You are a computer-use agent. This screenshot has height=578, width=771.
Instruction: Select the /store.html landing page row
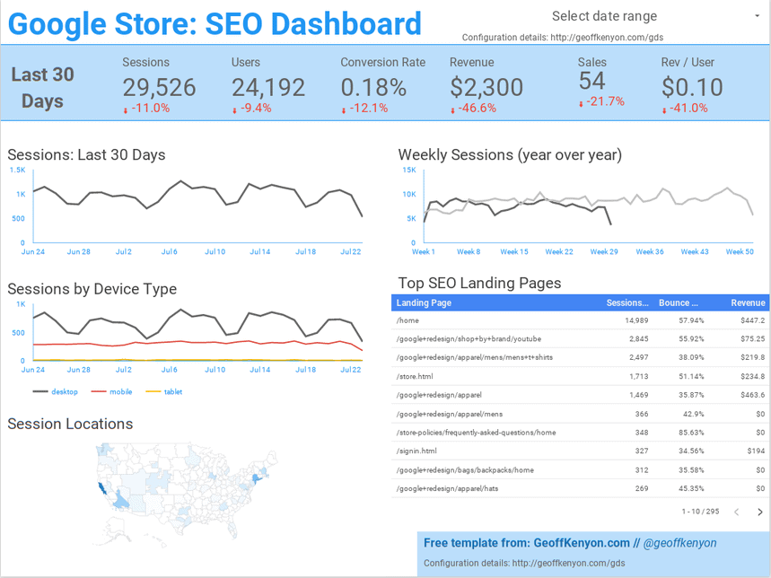(x=415, y=376)
